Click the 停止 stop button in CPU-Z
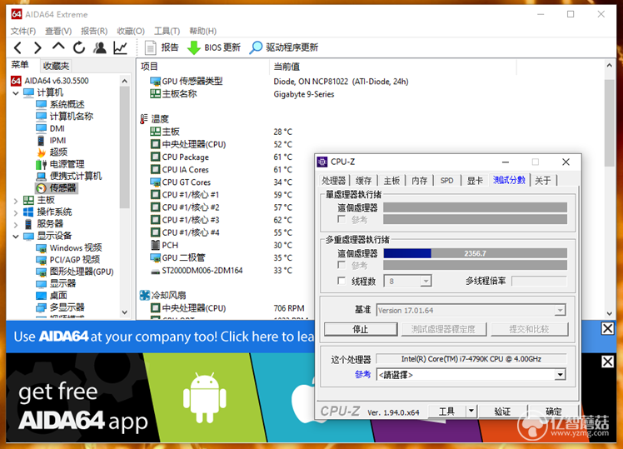 [361, 329]
